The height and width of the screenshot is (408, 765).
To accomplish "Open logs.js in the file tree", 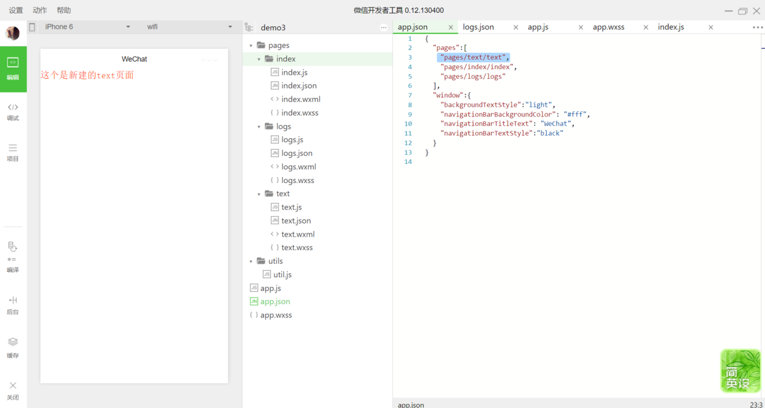I will (292, 140).
